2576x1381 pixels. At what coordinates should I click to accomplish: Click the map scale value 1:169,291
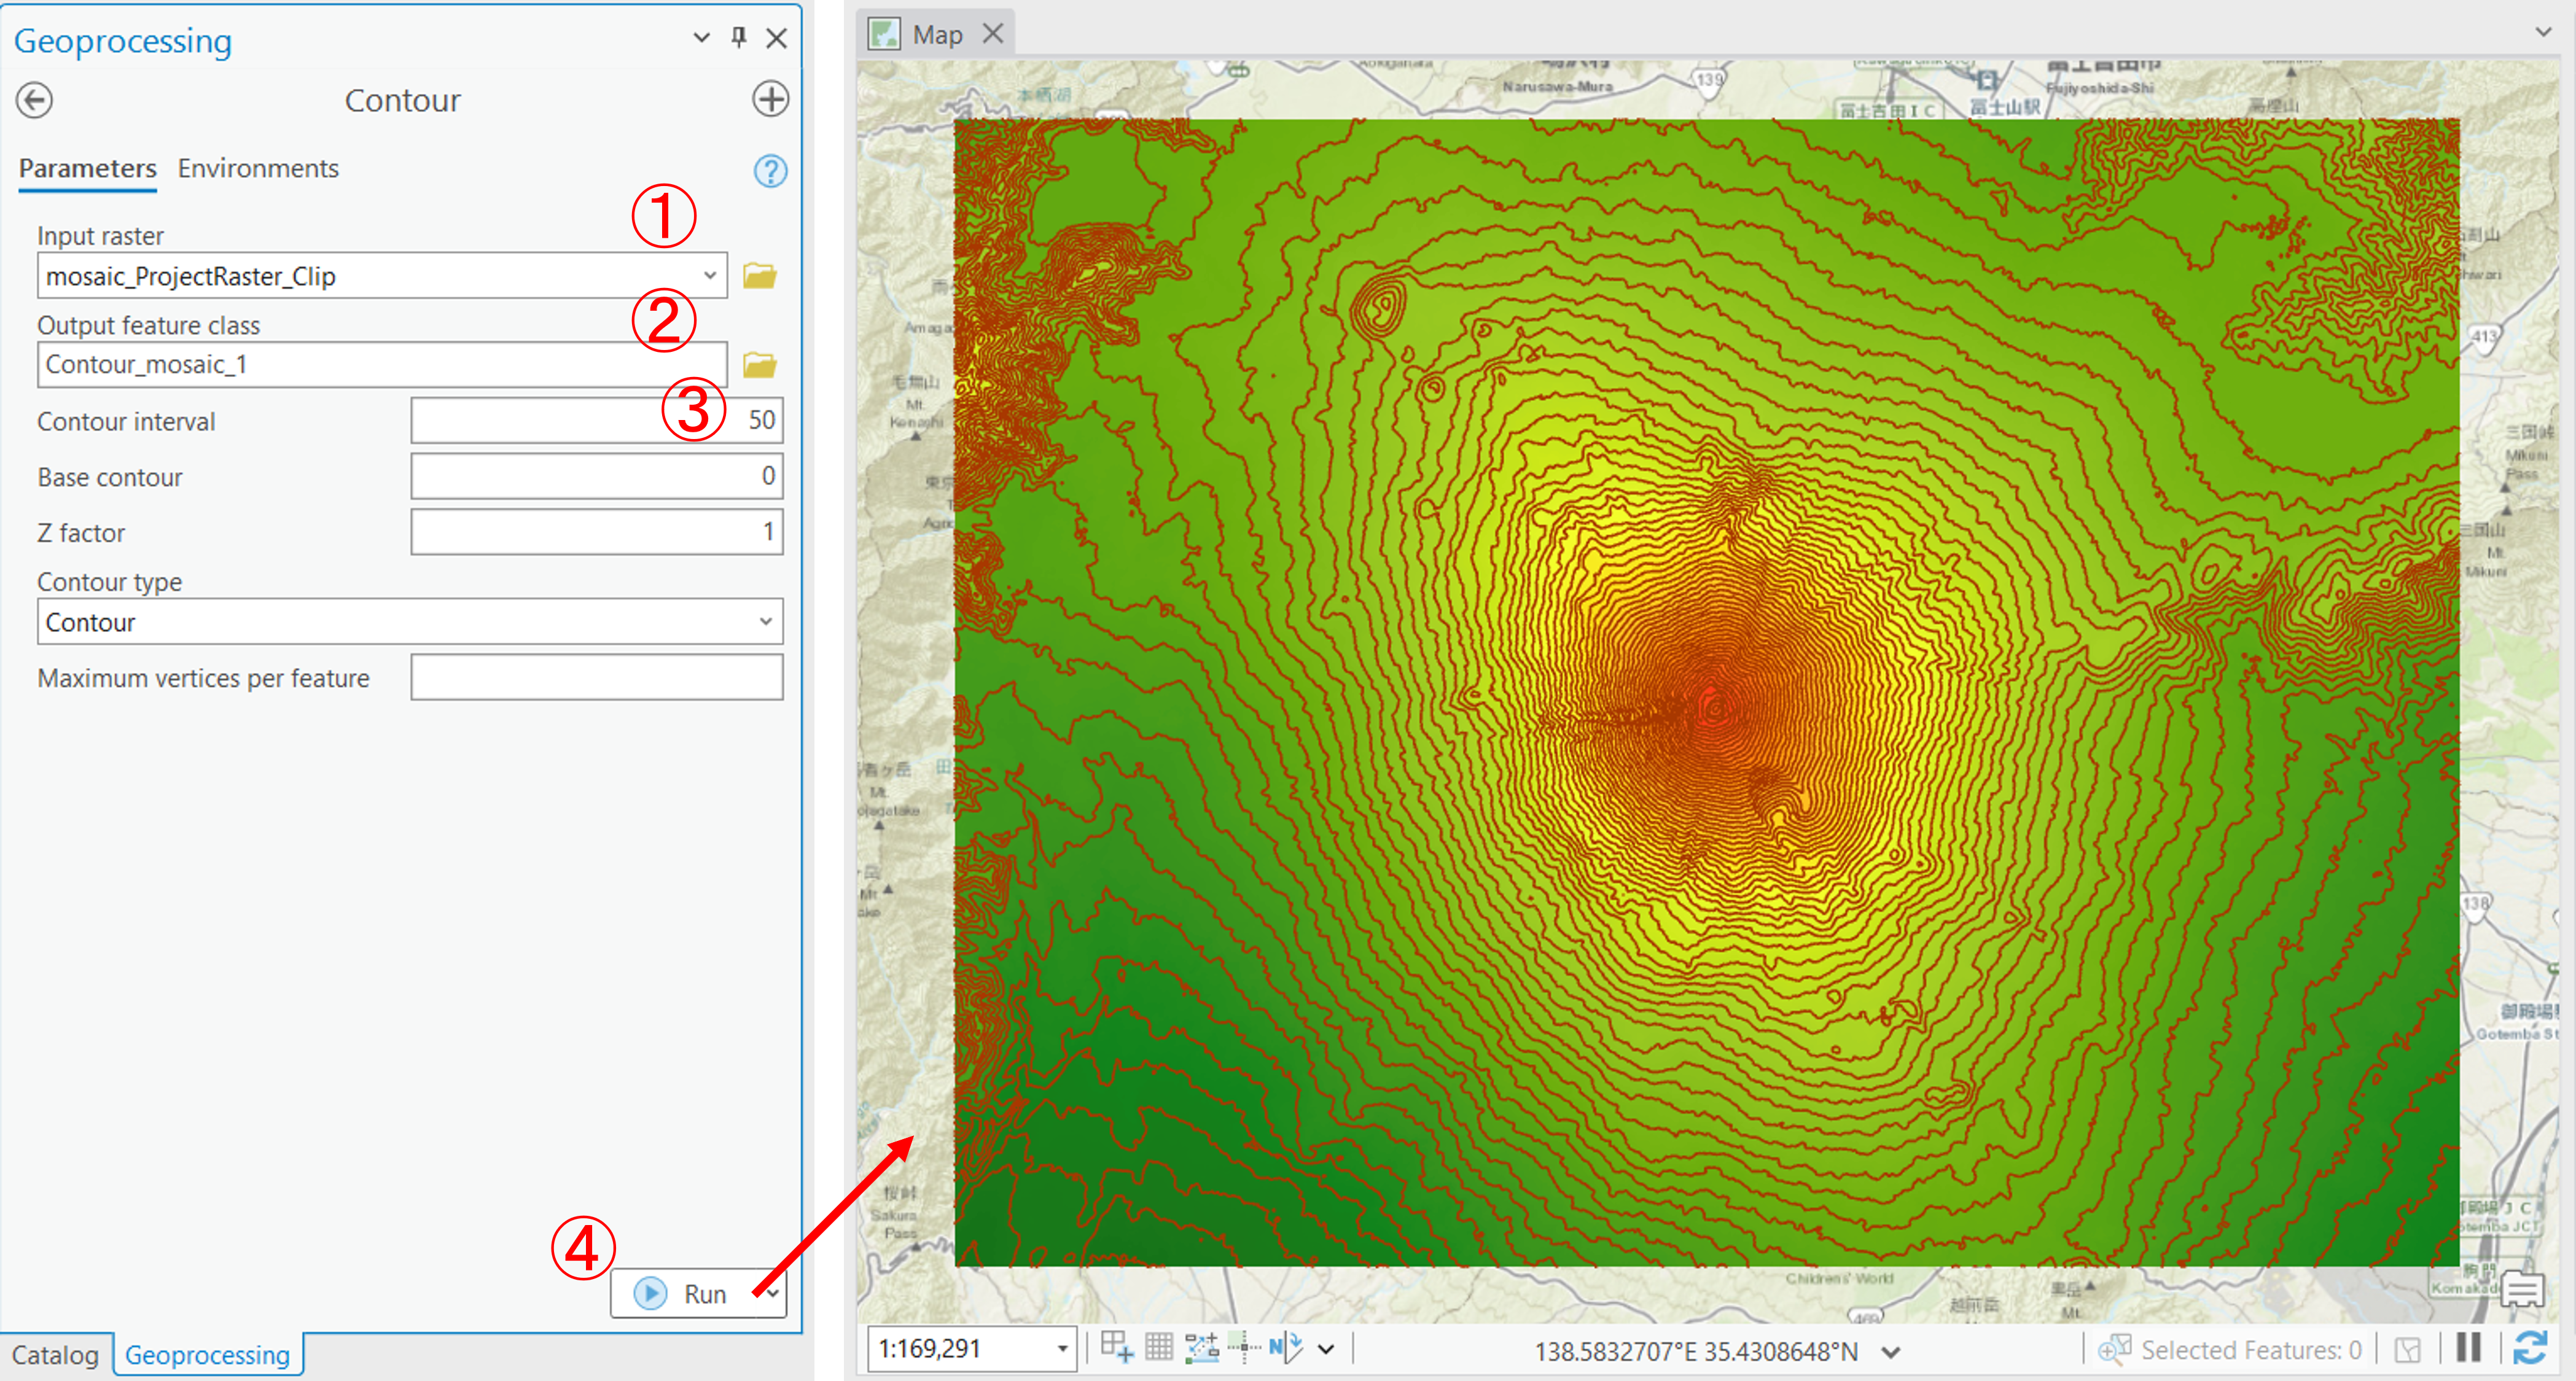(929, 1349)
